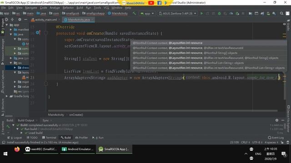Collapse the res folder in project tree
Image resolution: width=291 pixels, height=163 pixels.
pyautogui.click(x=11, y=63)
